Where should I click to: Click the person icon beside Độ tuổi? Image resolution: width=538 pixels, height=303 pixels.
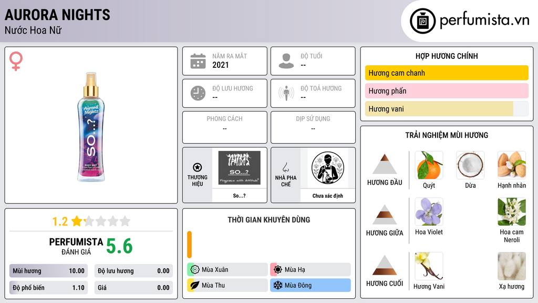(x=286, y=61)
